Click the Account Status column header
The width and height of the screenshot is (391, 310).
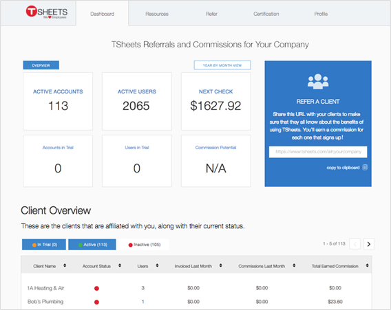[96, 266]
